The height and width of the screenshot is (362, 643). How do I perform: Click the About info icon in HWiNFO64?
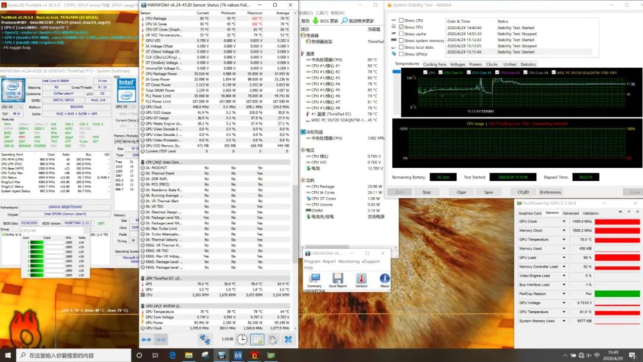385,279
